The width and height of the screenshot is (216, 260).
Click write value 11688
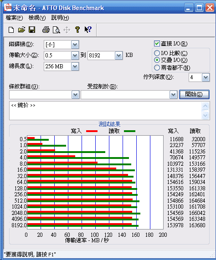pos(176,139)
